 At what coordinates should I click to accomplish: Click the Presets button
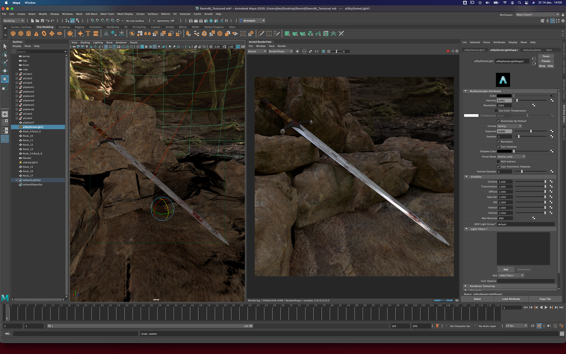[546, 61]
